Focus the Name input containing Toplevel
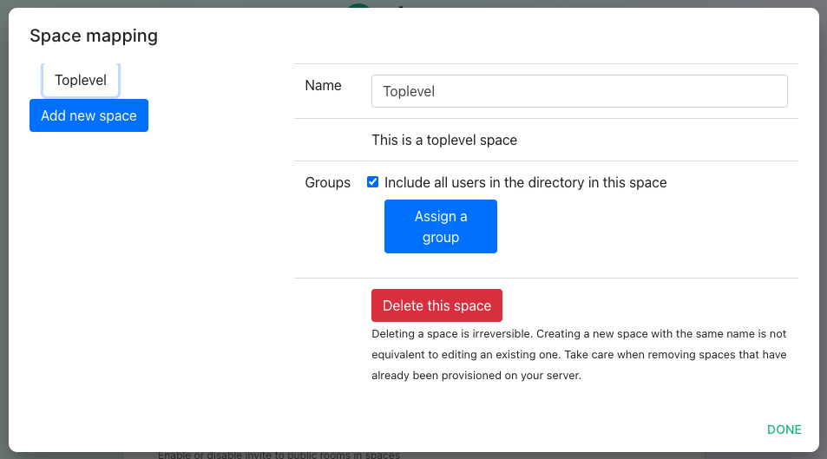Image resolution: width=827 pixels, height=459 pixels. pyautogui.click(x=579, y=91)
